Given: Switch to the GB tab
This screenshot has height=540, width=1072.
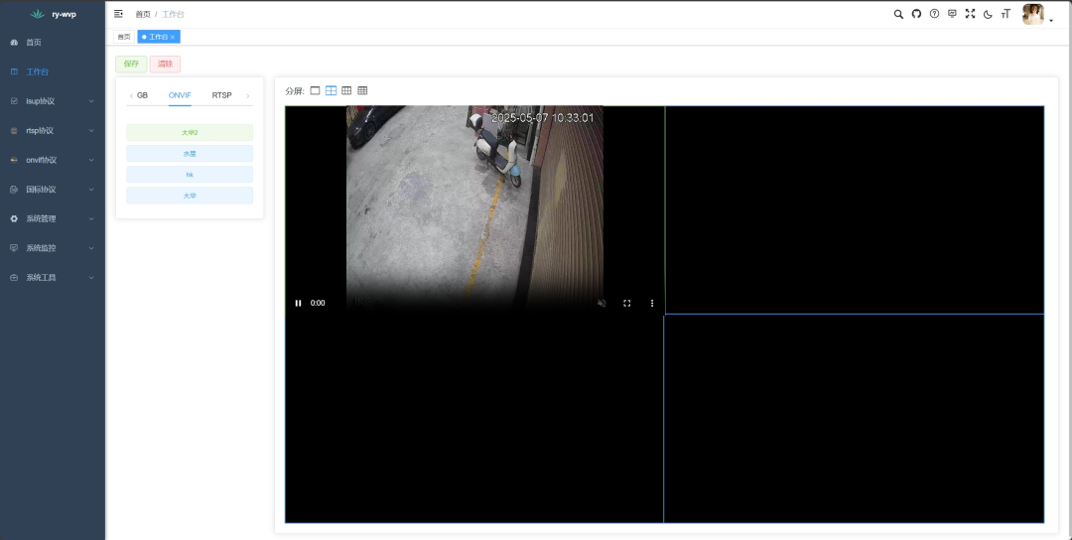Looking at the screenshot, I should click(x=142, y=95).
